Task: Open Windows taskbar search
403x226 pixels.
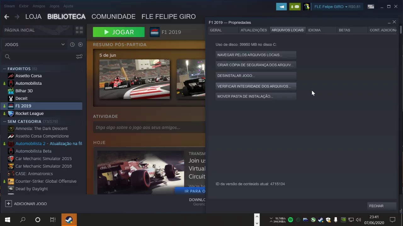Action: (23, 220)
